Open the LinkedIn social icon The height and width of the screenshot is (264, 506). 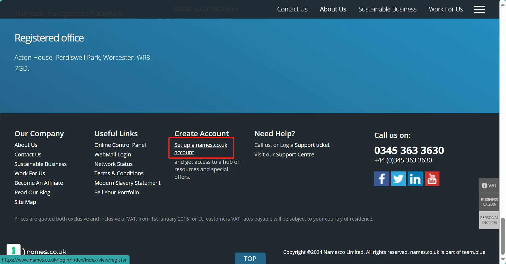pyautogui.click(x=415, y=179)
